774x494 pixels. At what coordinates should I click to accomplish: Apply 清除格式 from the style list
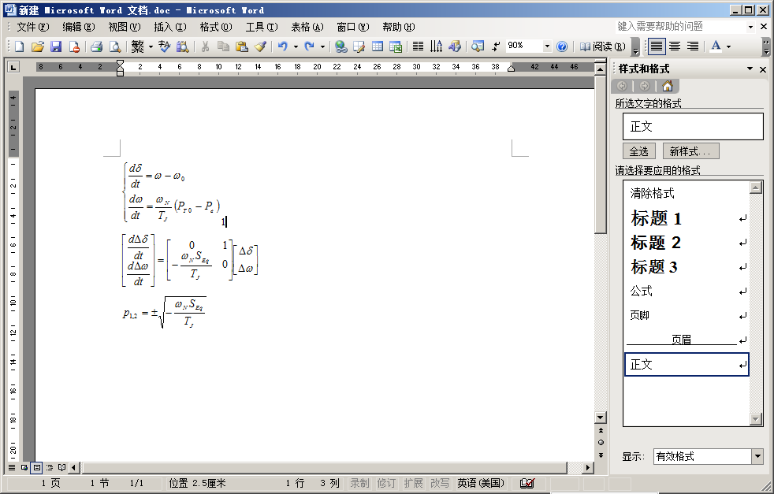(687, 194)
